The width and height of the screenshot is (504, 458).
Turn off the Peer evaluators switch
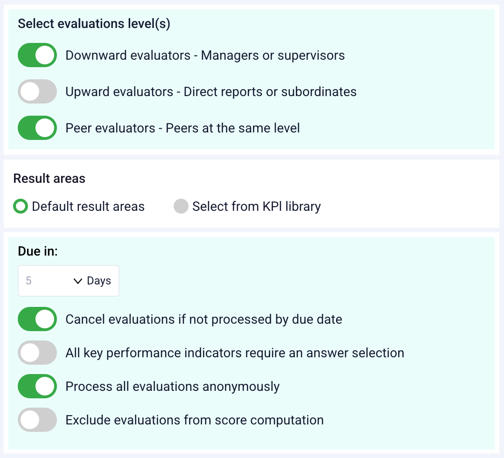(37, 128)
